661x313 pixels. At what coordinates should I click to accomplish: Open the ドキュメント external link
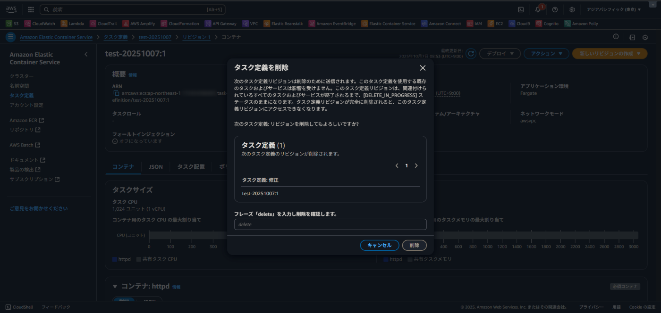[27, 160]
